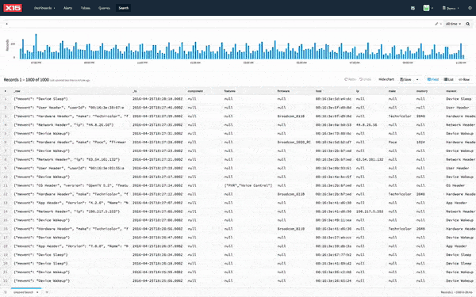Click host cell in row 4 with ip 44.8.26.16
Image resolution: width=476 pixels, height=297 pixels.
[333, 125]
